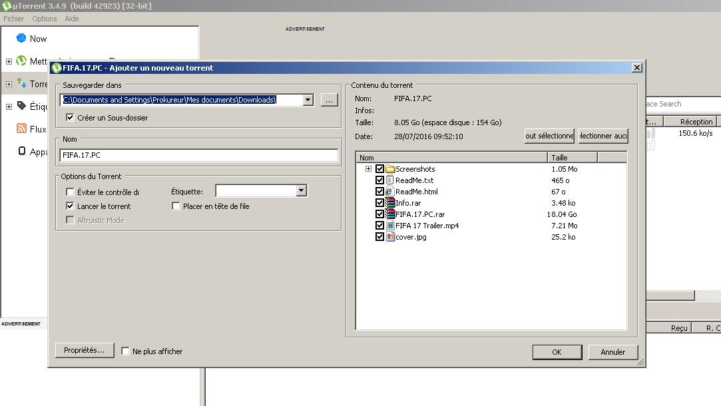The width and height of the screenshot is (721, 406).
Task: Click the Screenshots folder icon
Action: (x=390, y=169)
